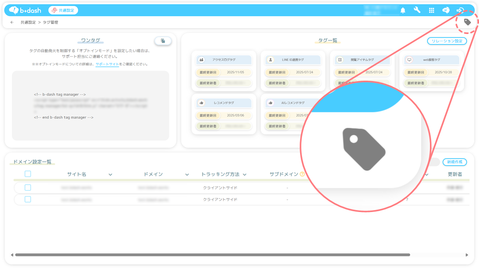Copy the one-tag code with copy icon
The image size is (479, 269).
[163, 41]
